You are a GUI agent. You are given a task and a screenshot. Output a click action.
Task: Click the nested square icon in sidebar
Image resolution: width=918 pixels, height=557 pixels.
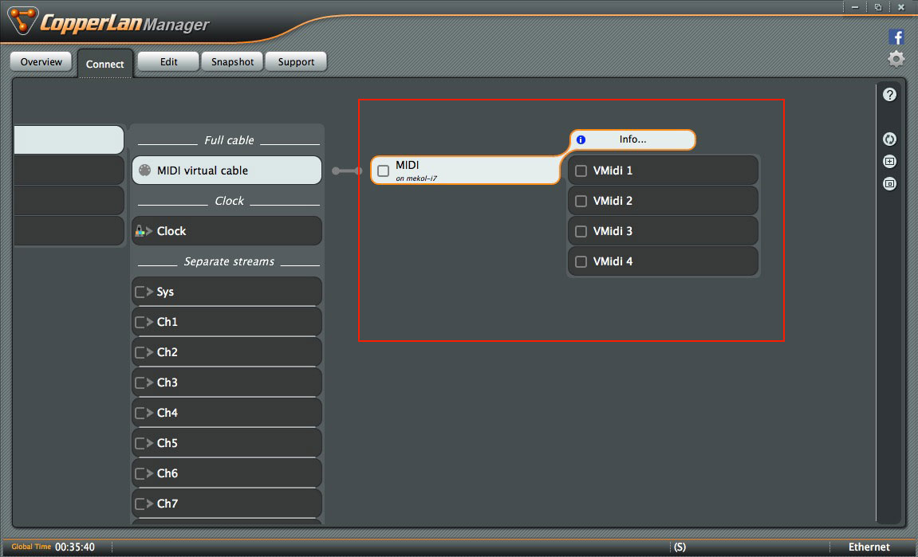pyautogui.click(x=890, y=183)
